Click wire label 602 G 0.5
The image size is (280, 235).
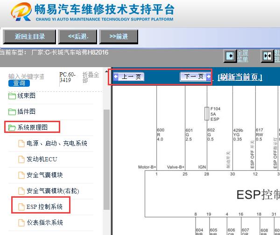tap(211, 135)
